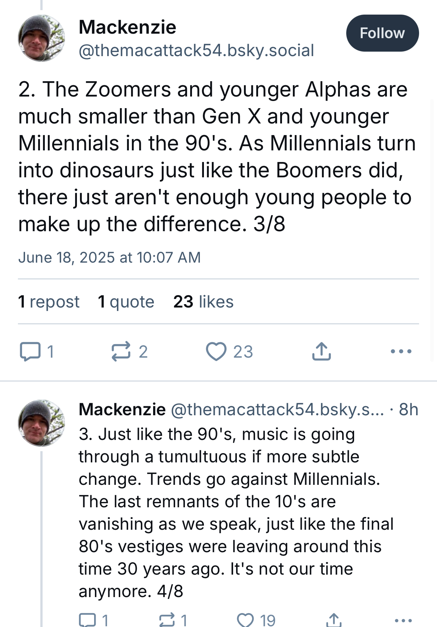
Task: Follow Mackenzie's account
Action: pyautogui.click(x=382, y=33)
